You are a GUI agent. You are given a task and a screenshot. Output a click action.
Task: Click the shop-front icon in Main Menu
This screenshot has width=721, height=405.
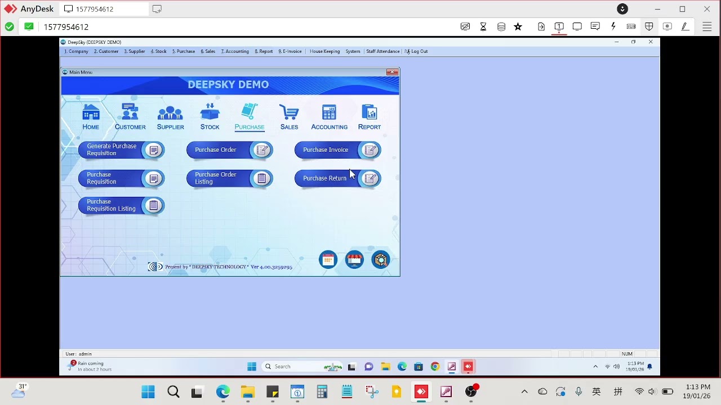coord(354,260)
